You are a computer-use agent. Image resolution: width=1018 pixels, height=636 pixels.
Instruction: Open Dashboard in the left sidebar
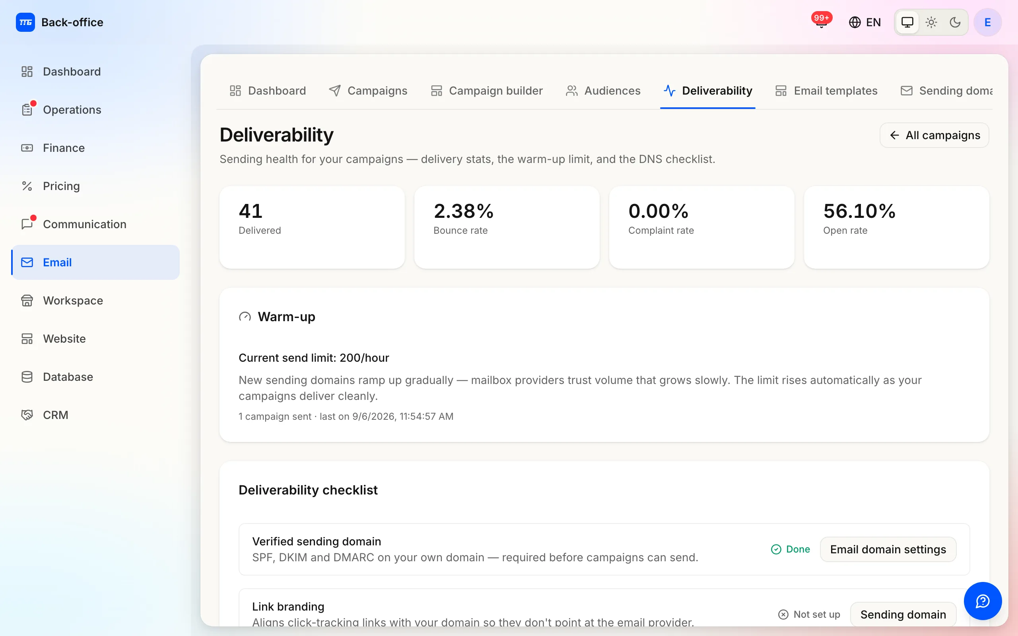tap(96, 72)
